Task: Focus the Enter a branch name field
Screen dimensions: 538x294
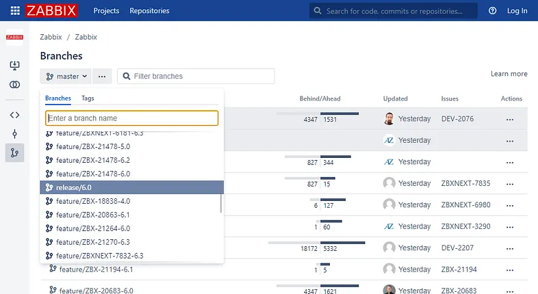Action: [x=131, y=118]
